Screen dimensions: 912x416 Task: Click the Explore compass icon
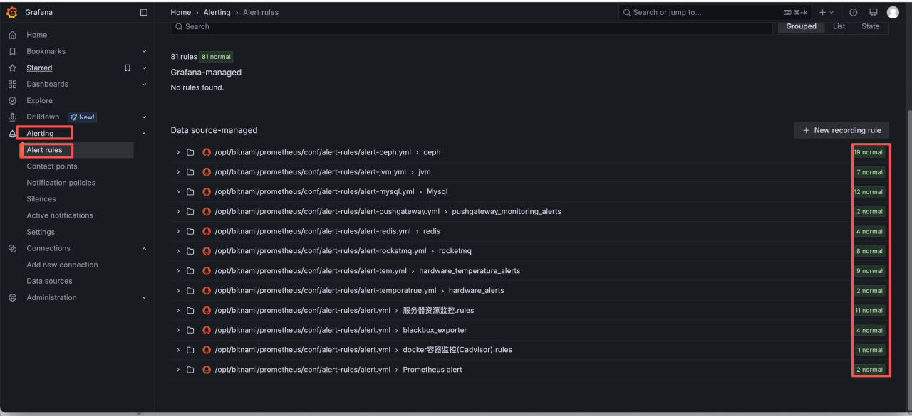coord(12,101)
